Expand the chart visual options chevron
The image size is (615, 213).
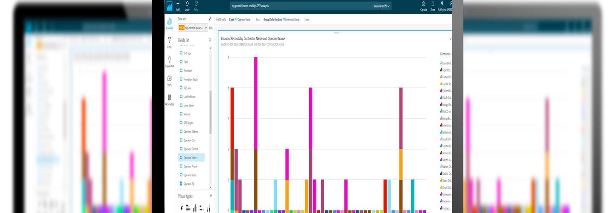coord(450,39)
